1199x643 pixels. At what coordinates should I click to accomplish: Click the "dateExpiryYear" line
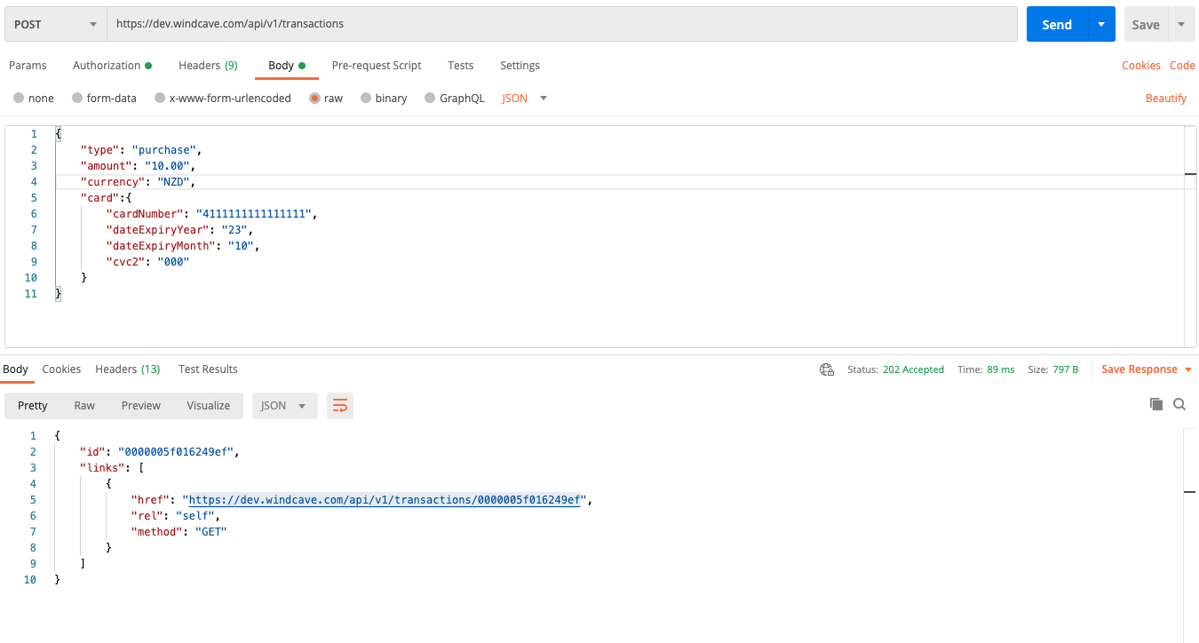point(179,230)
